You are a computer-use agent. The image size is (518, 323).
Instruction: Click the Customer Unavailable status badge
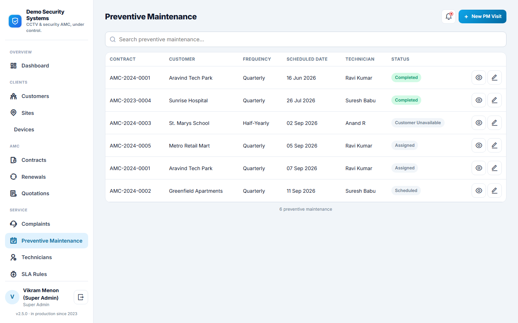point(418,123)
